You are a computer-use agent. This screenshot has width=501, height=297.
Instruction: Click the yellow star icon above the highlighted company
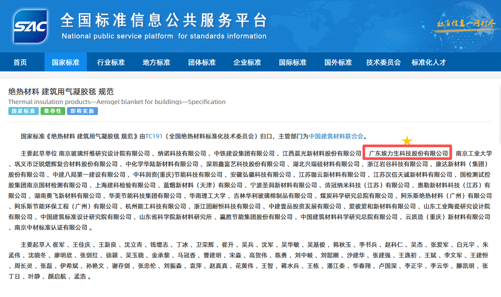406,141
